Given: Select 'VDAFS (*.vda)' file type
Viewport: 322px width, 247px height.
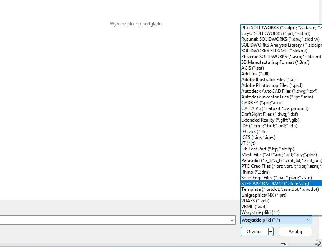Looking at the screenshot, I should click(281, 200).
